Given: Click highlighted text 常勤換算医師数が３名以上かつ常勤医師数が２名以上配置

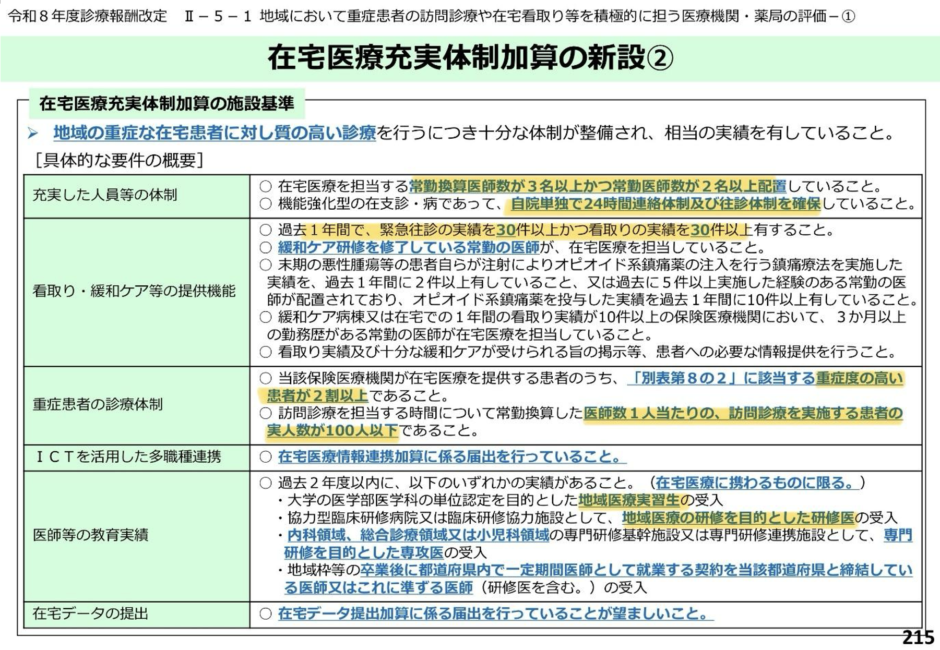Looking at the screenshot, I should pos(598,186).
